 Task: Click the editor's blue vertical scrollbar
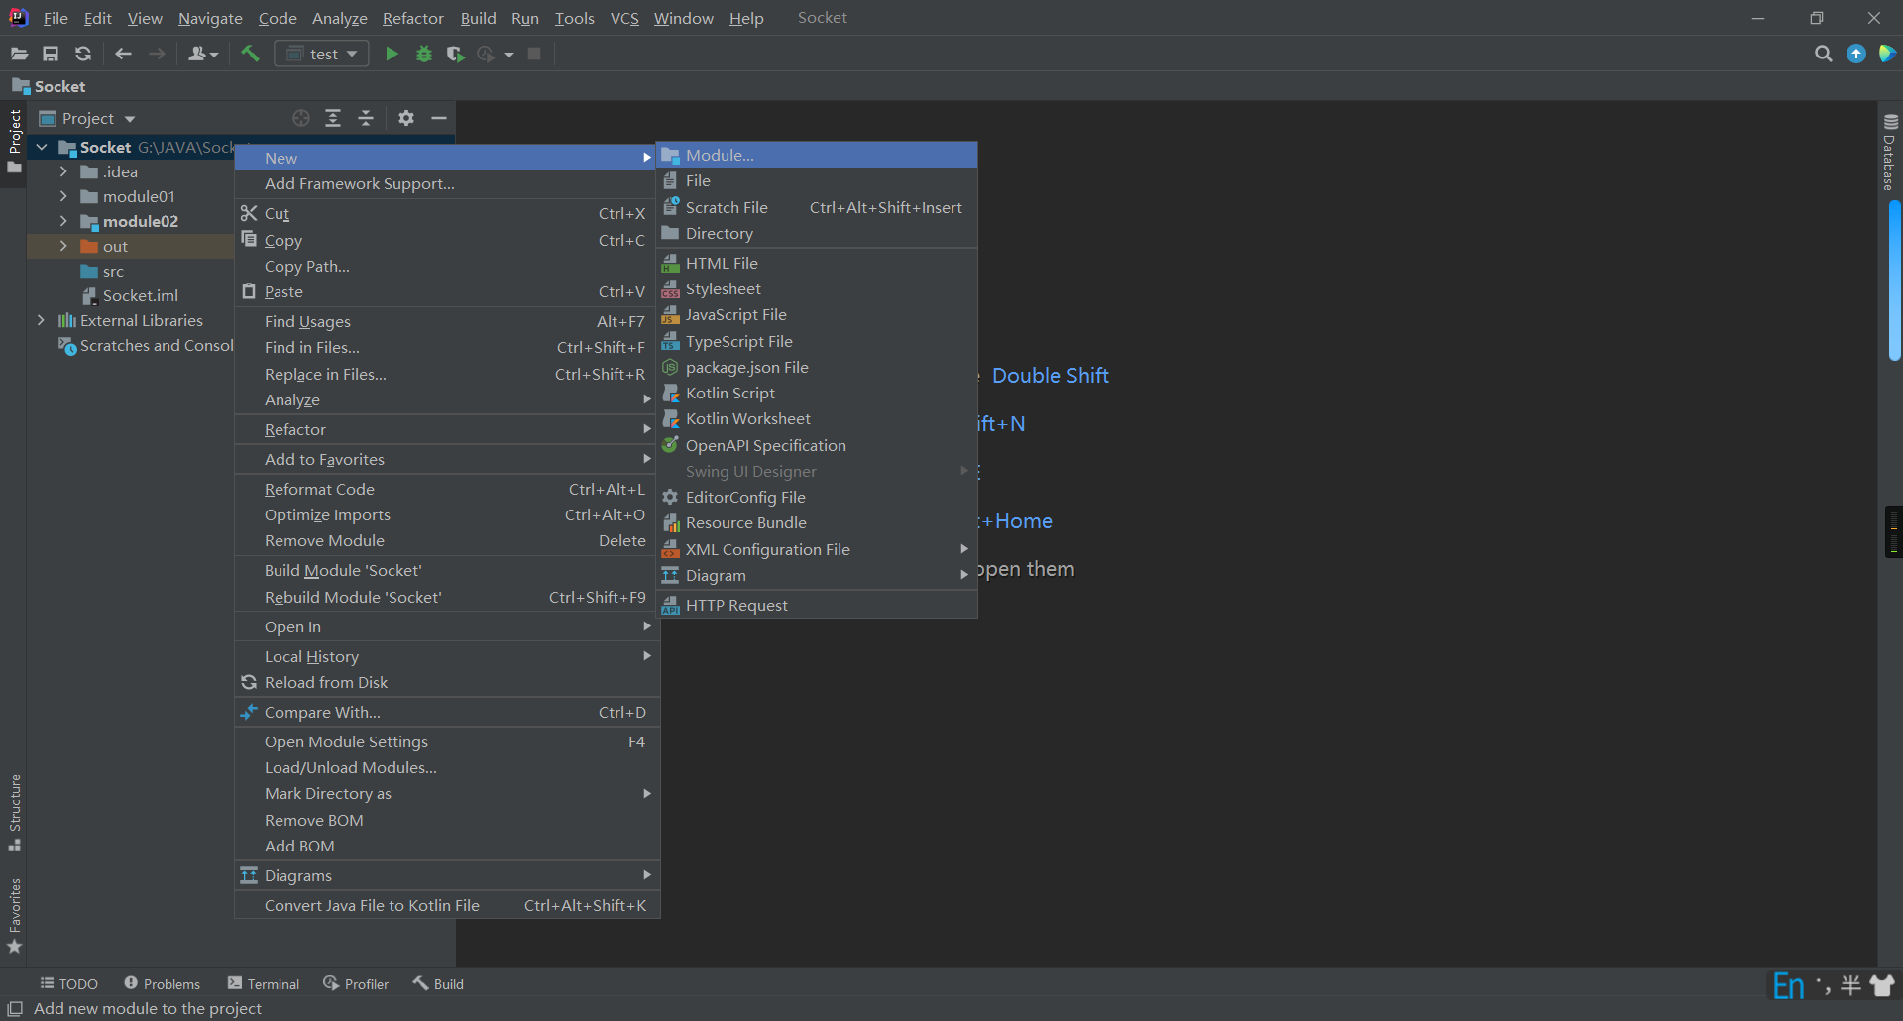click(1894, 281)
